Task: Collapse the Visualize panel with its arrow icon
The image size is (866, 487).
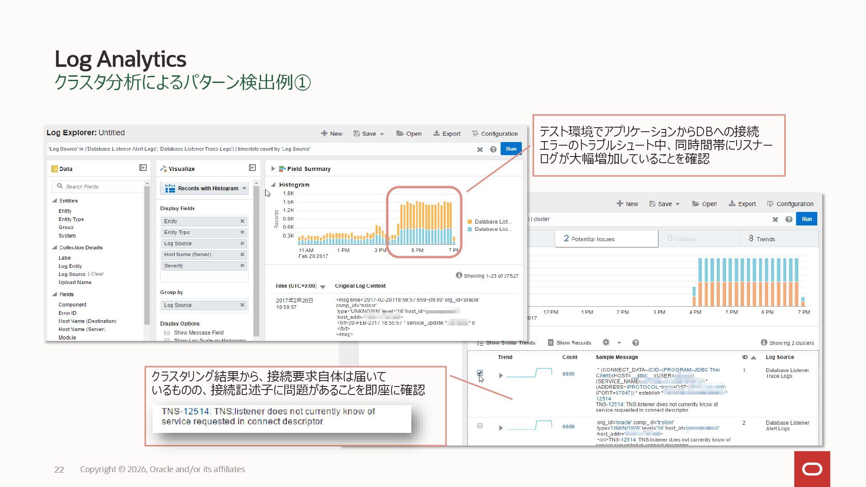Action: tap(253, 168)
